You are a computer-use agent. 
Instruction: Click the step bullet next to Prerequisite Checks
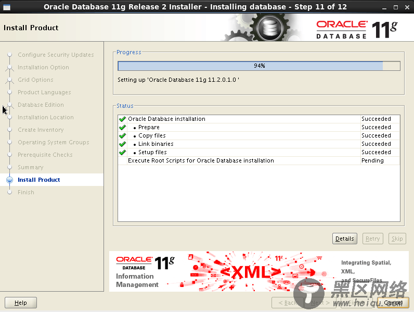click(10, 155)
